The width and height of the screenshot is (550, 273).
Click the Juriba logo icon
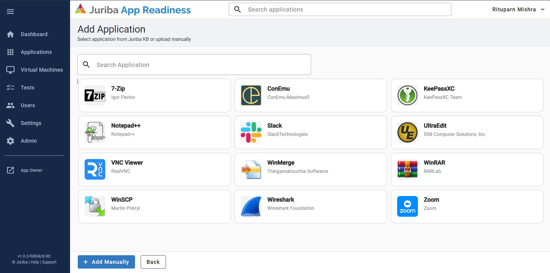[x=80, y=9]
